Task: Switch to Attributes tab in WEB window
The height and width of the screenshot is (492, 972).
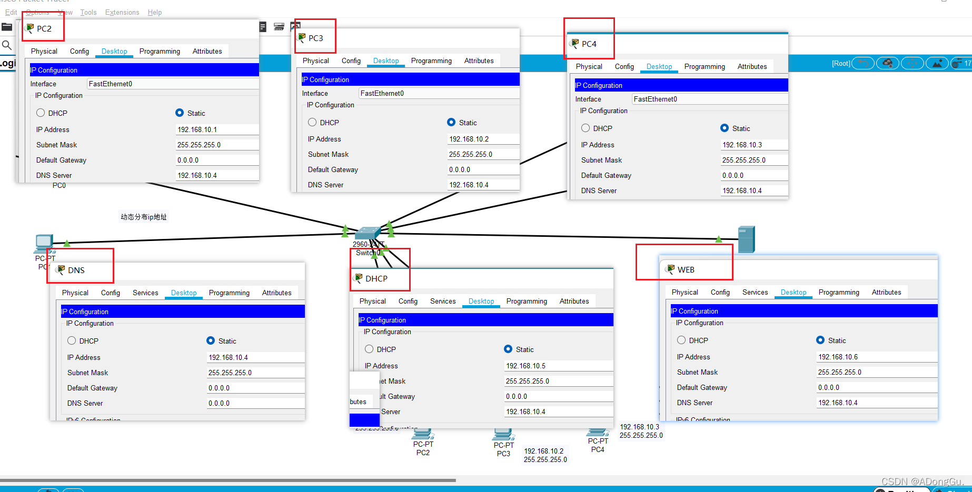Action: pyautogui.click(x=886, y=292)
